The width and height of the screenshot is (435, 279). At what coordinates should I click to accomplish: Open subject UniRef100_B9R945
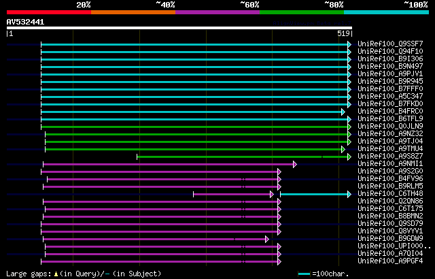(x=390, y=82)
